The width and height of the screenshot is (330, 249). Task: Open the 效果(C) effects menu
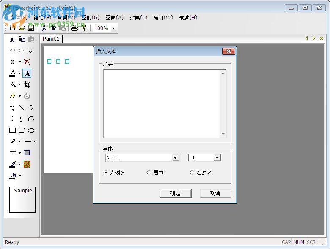pyautogui.click(x=138, y=18)
